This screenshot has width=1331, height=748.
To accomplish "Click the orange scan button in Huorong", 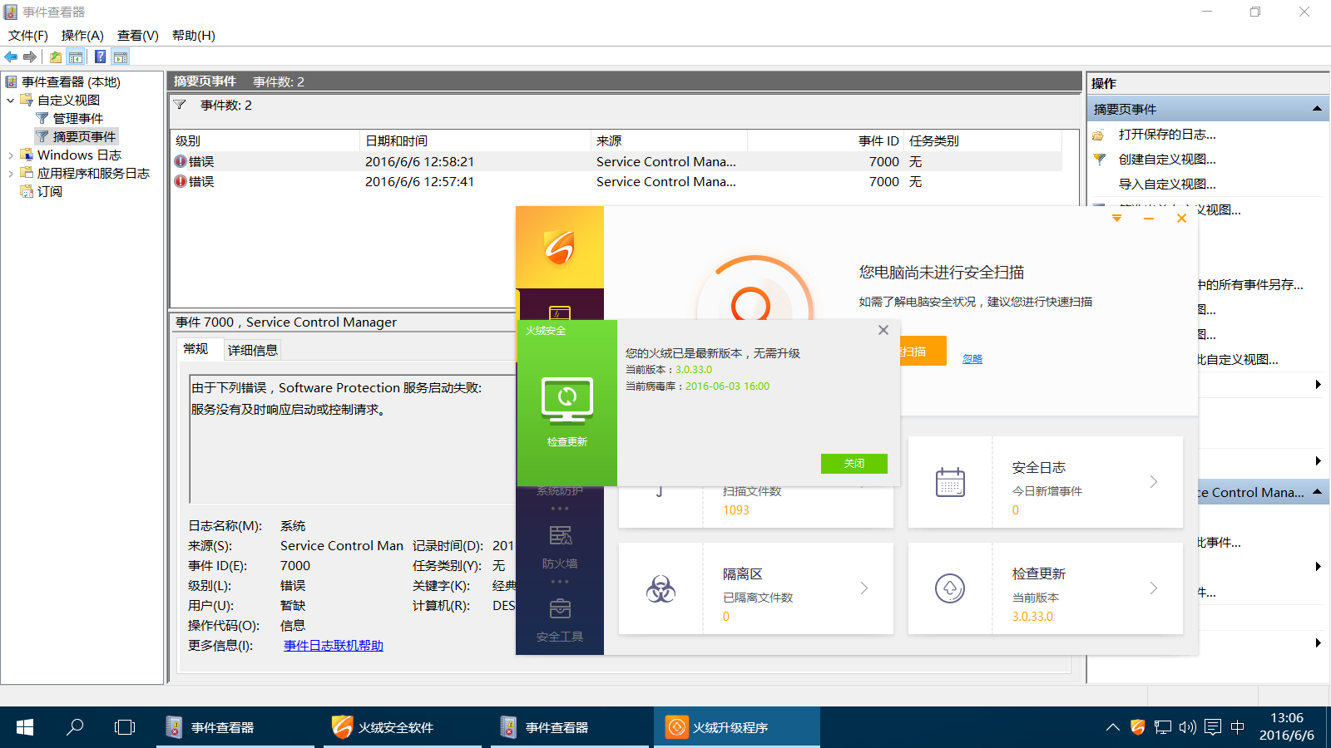I will click(923, 351).
